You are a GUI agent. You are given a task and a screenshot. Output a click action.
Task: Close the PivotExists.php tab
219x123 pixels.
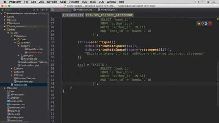[117, 10]
